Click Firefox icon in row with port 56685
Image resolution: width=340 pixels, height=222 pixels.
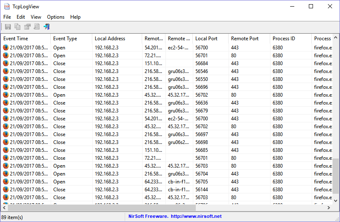click(6, 150)
